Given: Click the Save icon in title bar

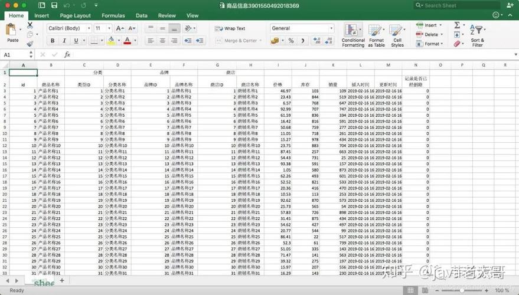Looking at the screenshot, I should [x=54, y=5].
